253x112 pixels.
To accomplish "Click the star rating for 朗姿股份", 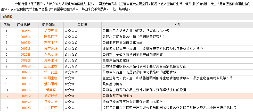I will pyautogui.click(x=70, y=96).
